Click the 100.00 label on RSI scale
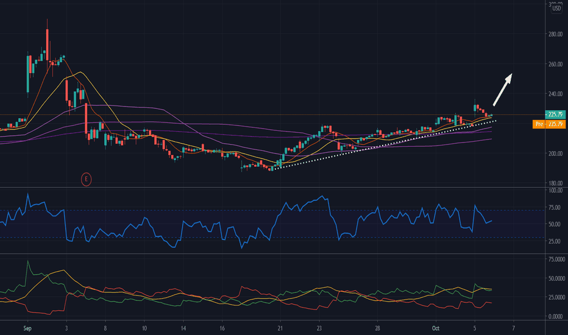Viewport: 568px width, 335px height. tap(555, 191)
